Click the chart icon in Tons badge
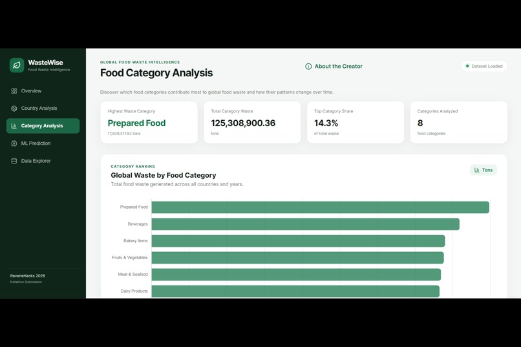This screenshot has height=347, width=521. point(477,170)
